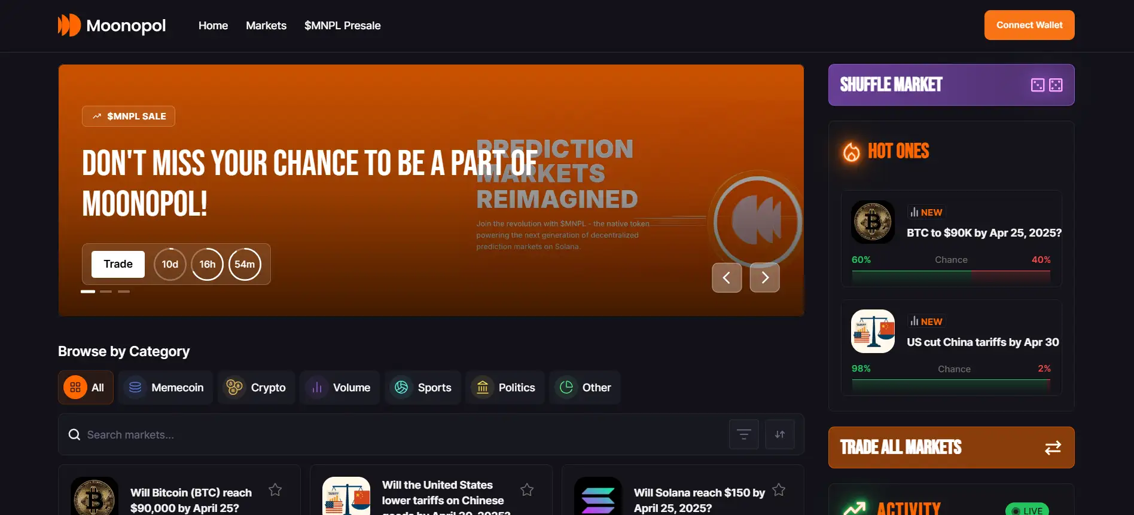Image resolution: width=1134 pixels, height=515 pixels.
Task: Click the large Moonopol coin graphic in banner
Action: coord(757,221)
